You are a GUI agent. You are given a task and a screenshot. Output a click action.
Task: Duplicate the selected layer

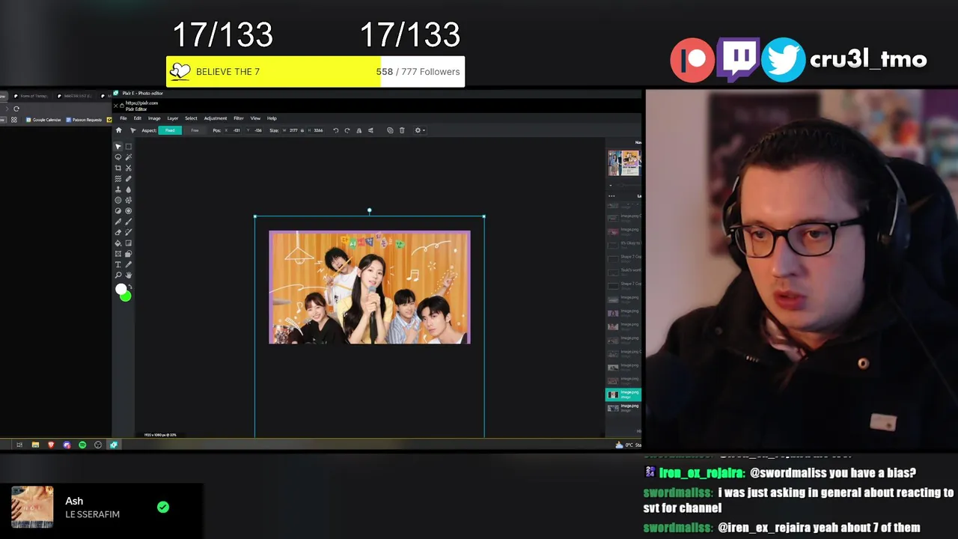point(390,130)
